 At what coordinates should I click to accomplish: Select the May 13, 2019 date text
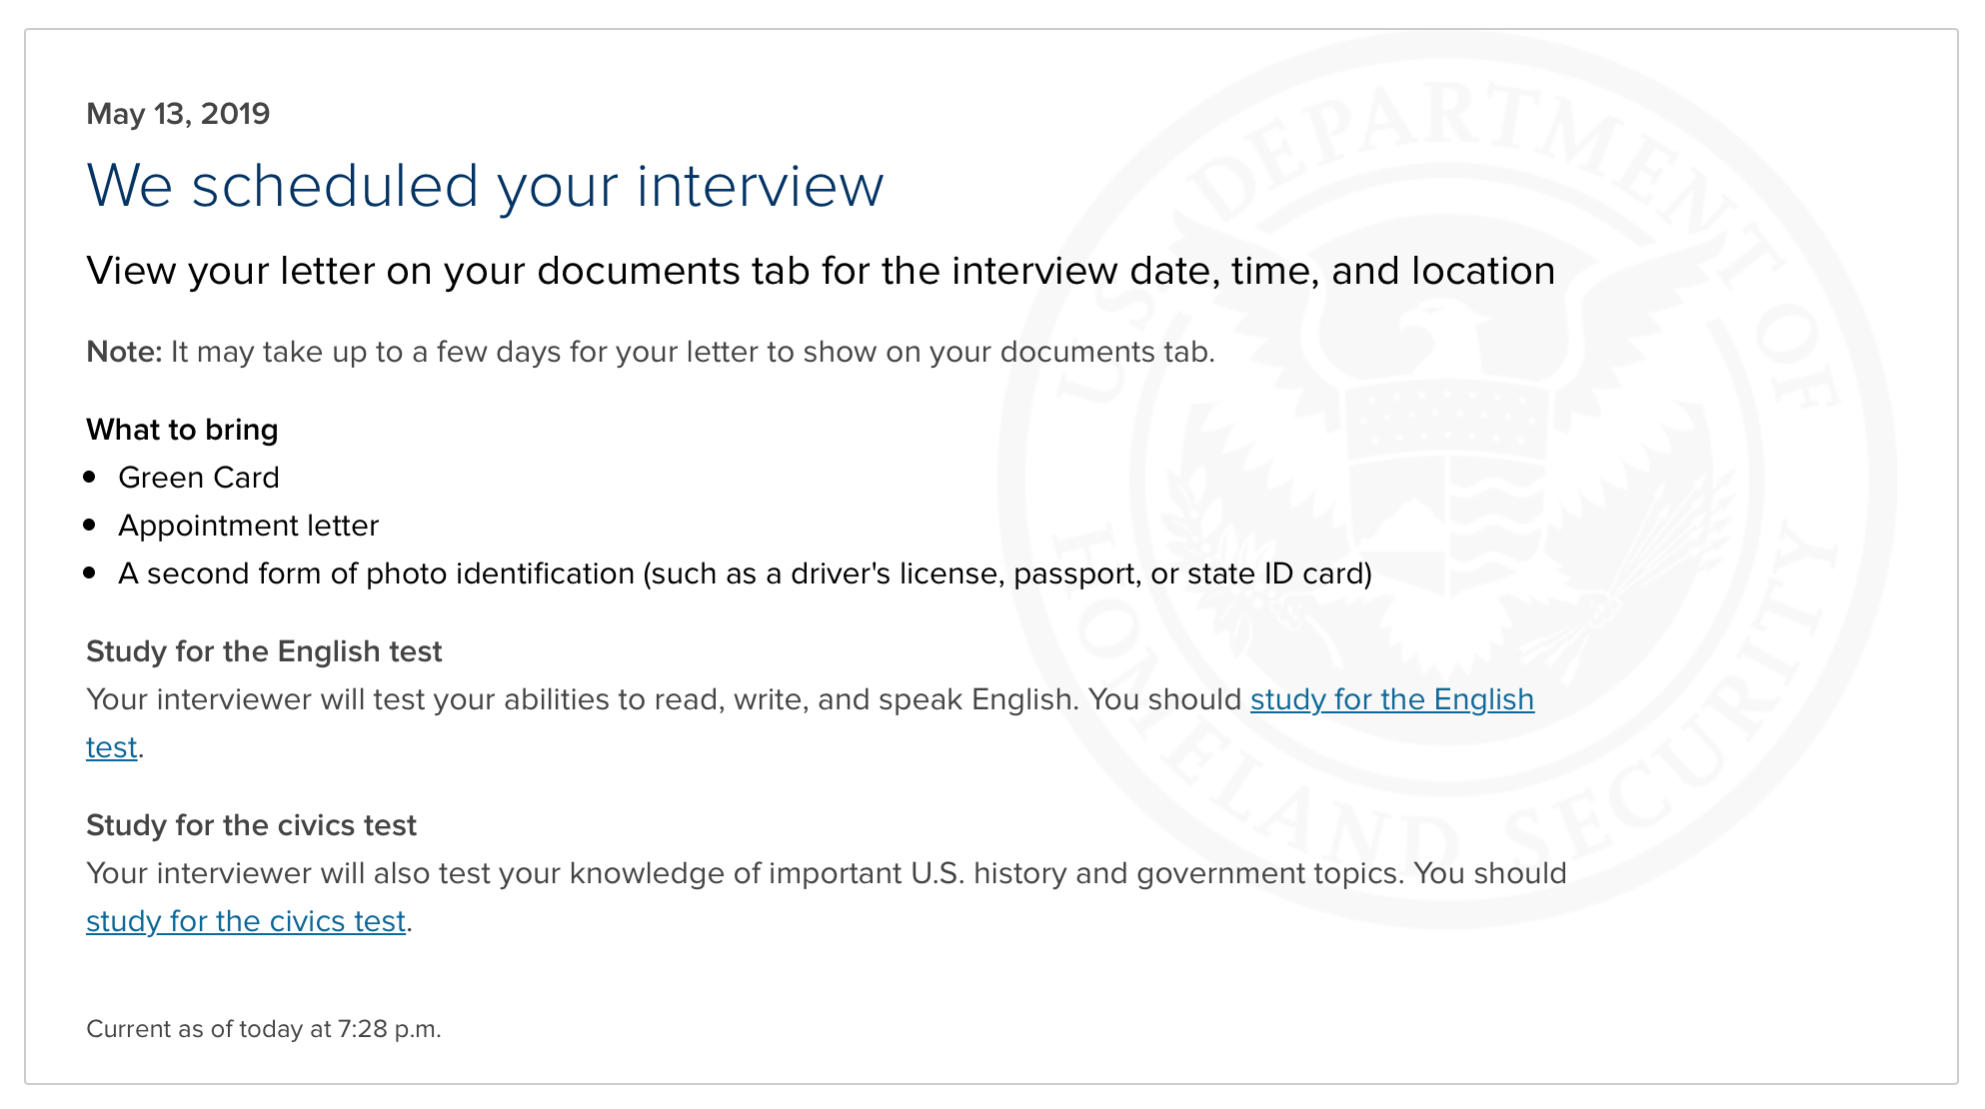coord(178,114)
